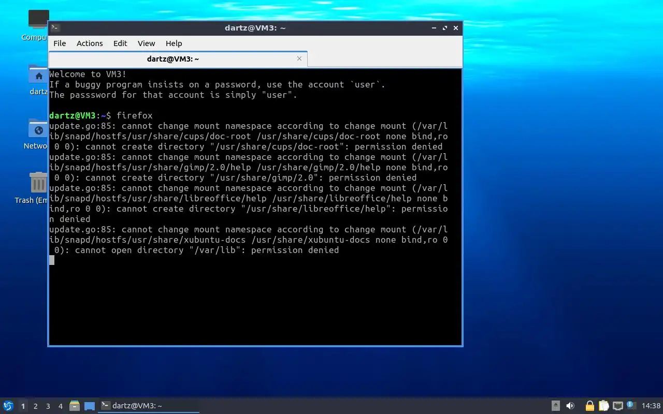Open the Edit menu
The width and height of the screenshot is (663, 414).
[x=120, y=43]
